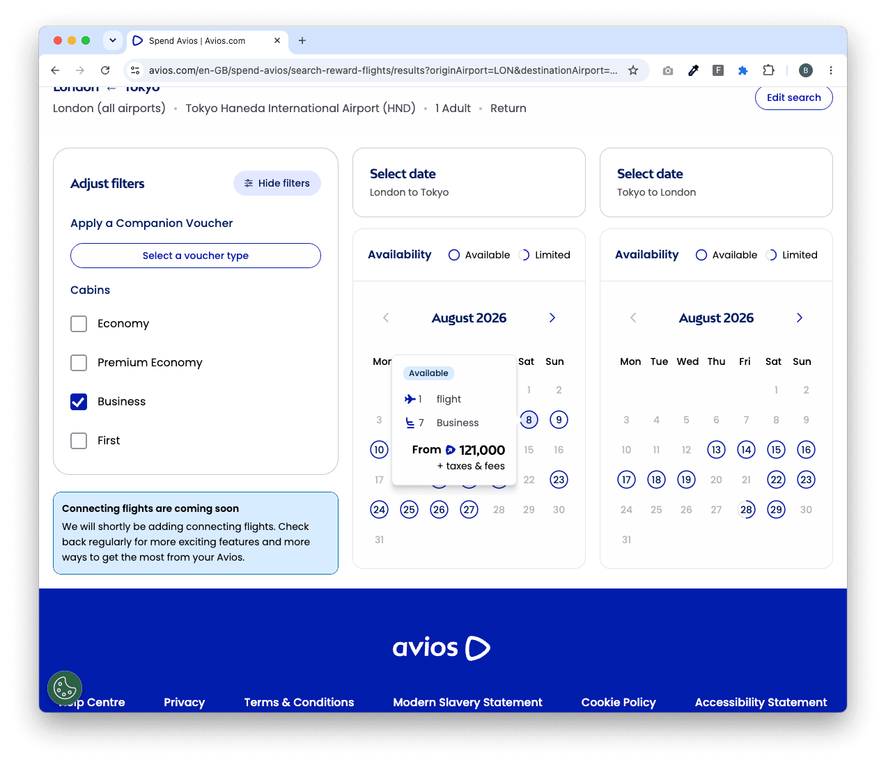Click August 2026 heading in return calendar
This screenshot has width=886, height=764.
716,318
